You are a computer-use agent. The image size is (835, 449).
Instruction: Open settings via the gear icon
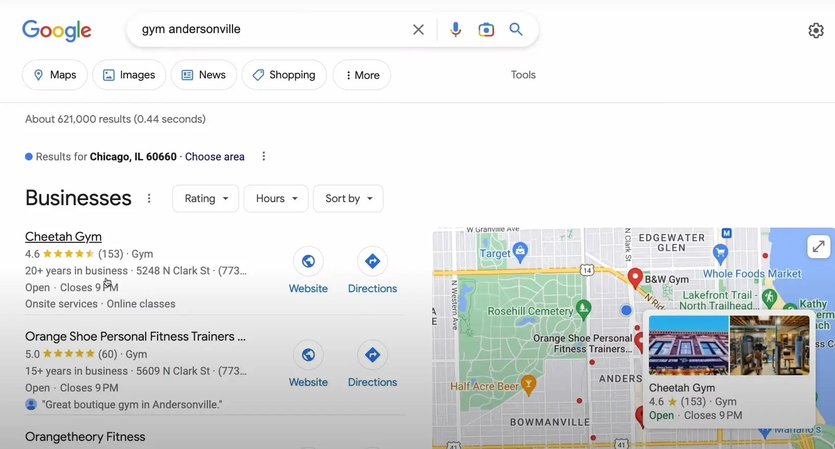[x=816, y=31]
